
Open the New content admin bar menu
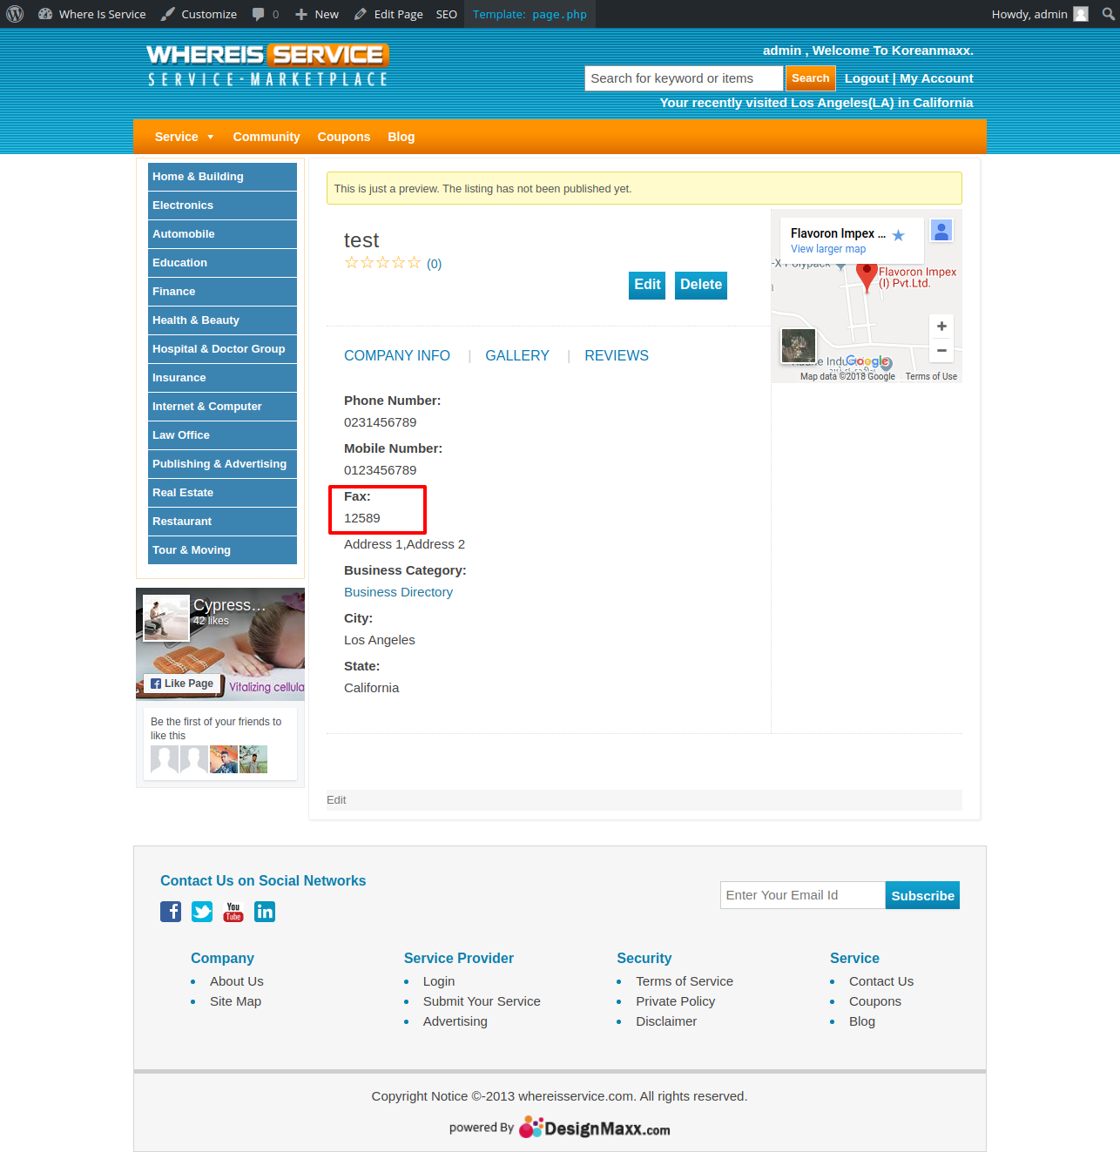[x=317, y=14]
